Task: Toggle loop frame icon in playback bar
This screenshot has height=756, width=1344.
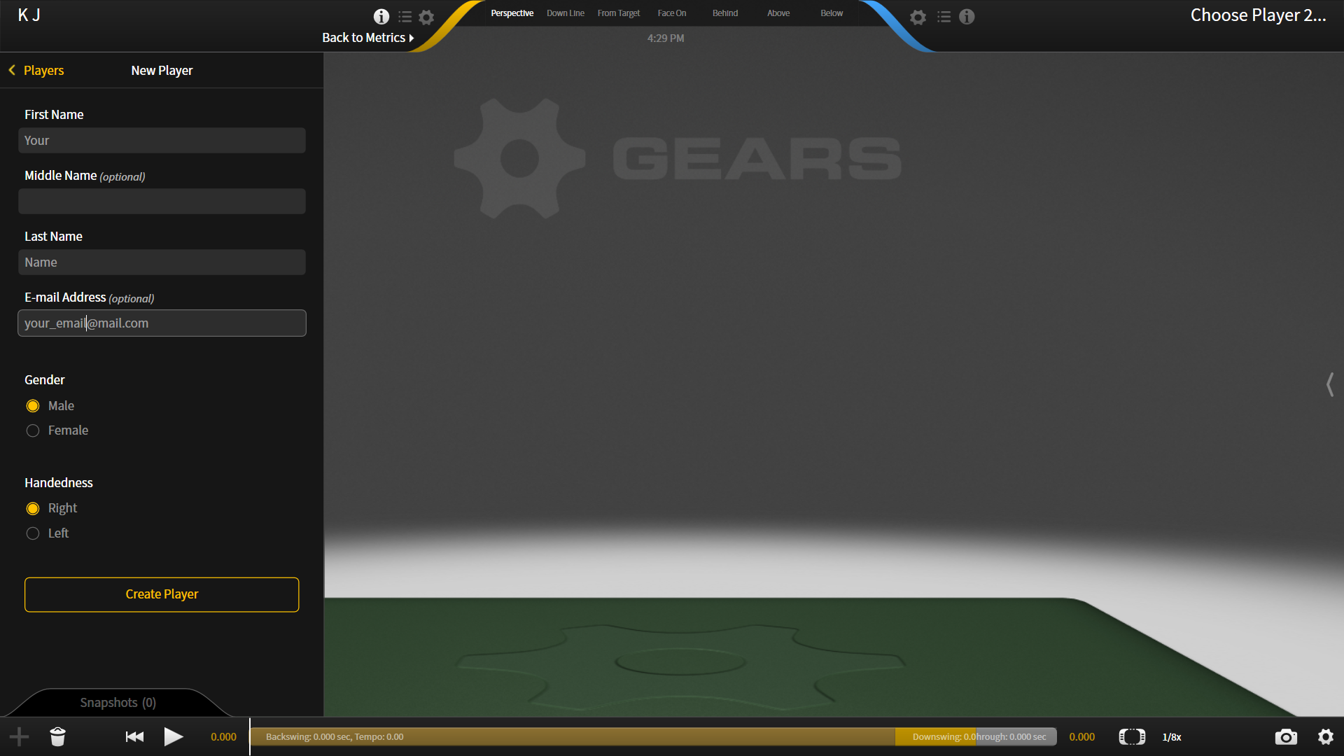Action: click(x=1132, y=736)
